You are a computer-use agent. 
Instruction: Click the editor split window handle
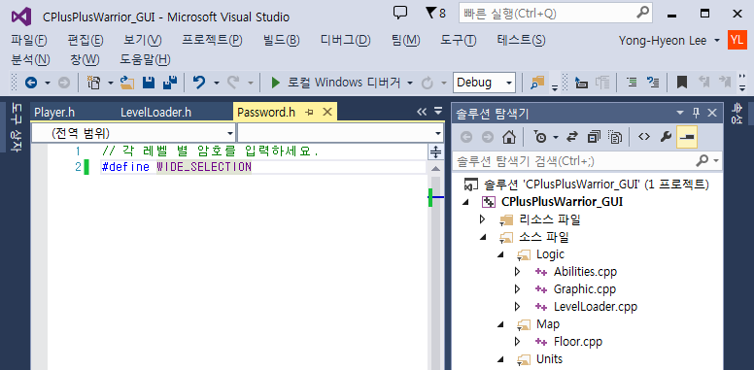point(435,151)
